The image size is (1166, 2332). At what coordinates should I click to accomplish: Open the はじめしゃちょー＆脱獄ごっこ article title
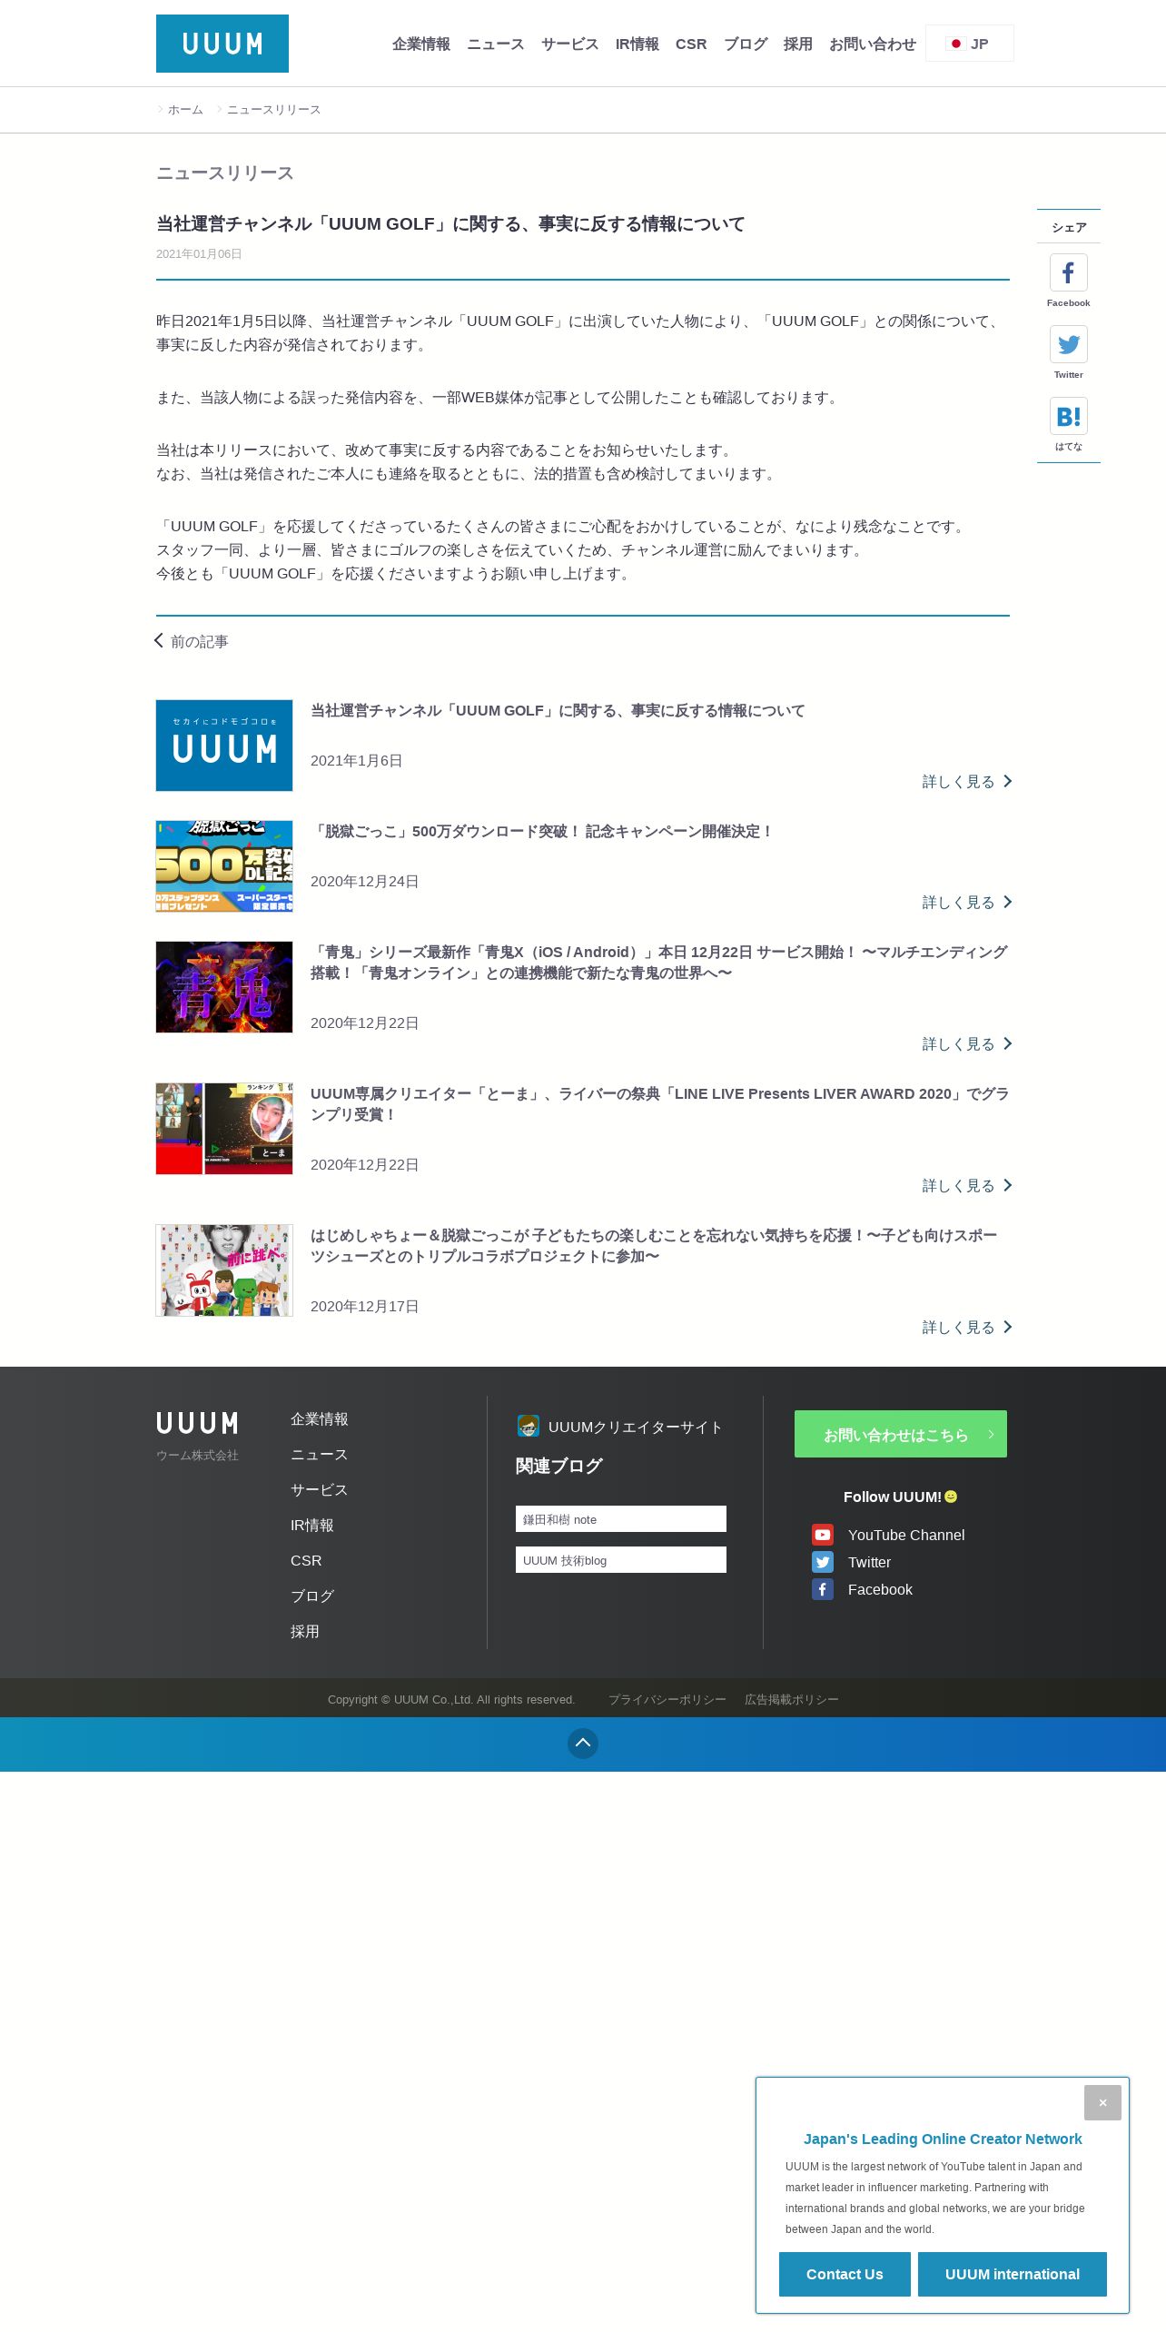[x=654, y=1246]
